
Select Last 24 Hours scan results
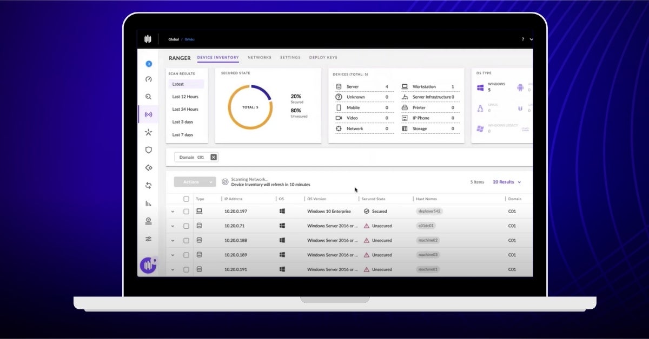click(185, 110)
